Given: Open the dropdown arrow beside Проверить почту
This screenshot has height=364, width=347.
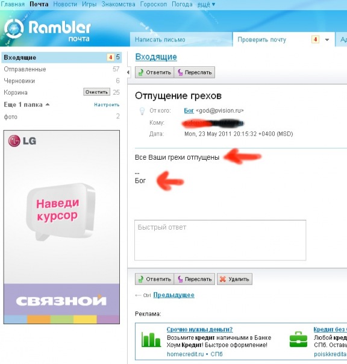Looking at the screenshot, I should [x=327, y=40].
